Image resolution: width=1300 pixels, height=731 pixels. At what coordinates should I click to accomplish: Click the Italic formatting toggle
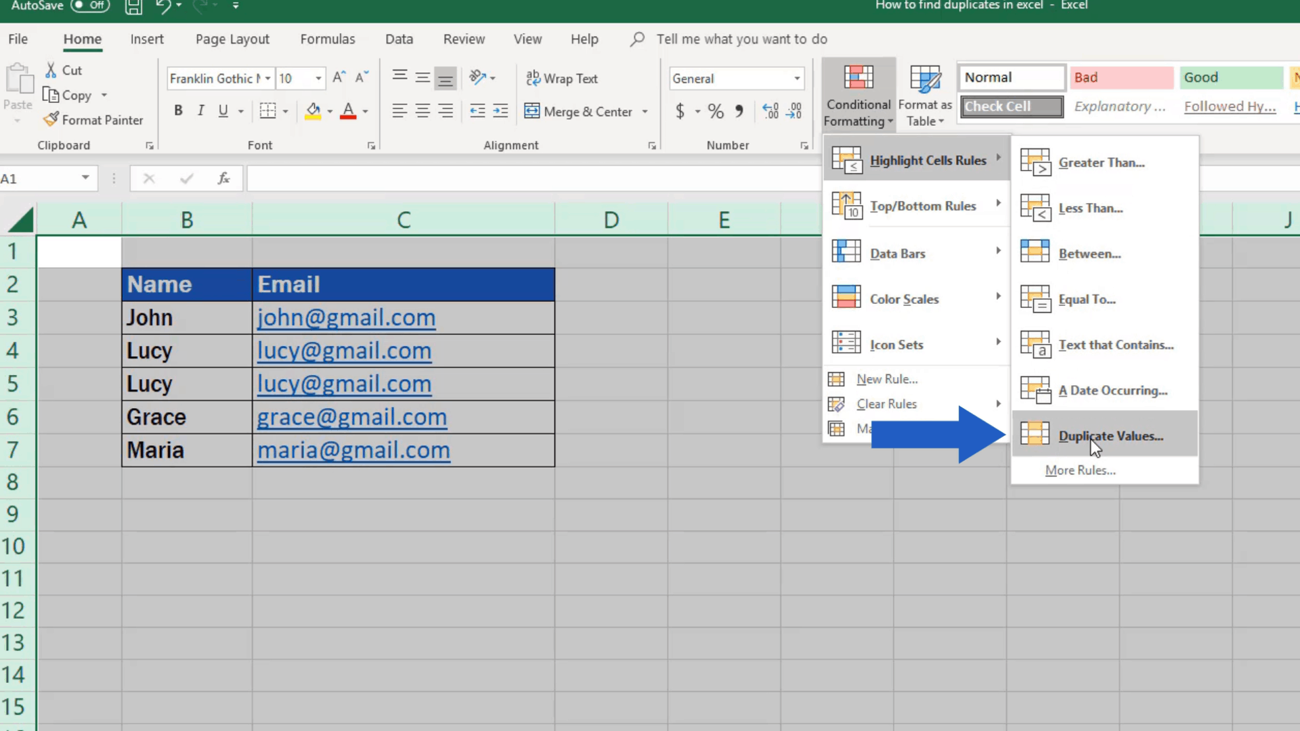click(201, 111)
